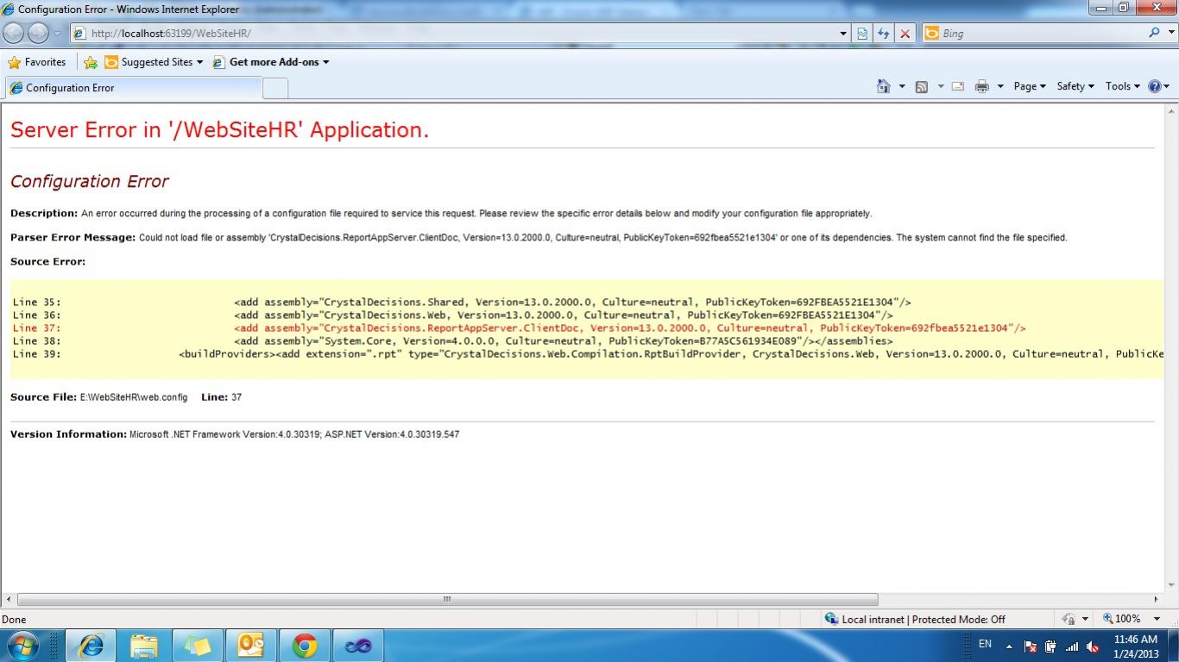Open Get more Add-ons link

pos(271,62)
